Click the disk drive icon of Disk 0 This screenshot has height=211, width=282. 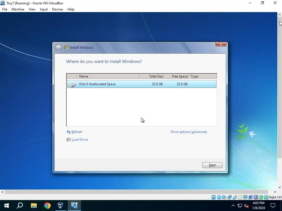point(72,84)
